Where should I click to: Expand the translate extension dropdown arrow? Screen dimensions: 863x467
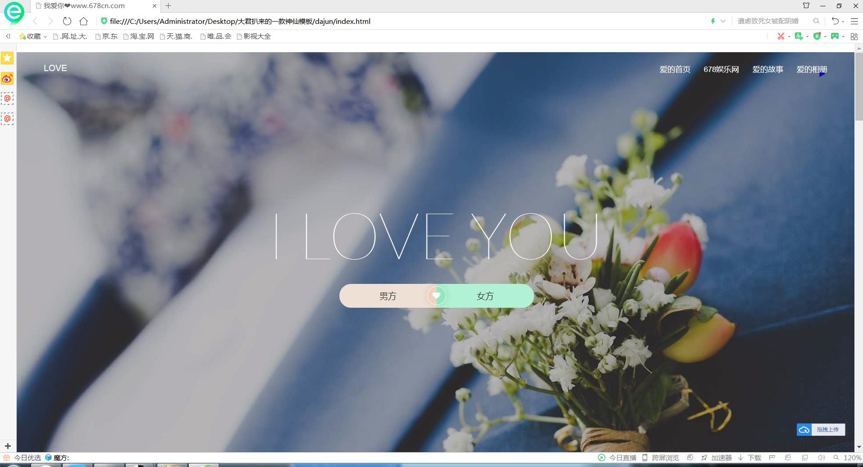pos(807,36)
